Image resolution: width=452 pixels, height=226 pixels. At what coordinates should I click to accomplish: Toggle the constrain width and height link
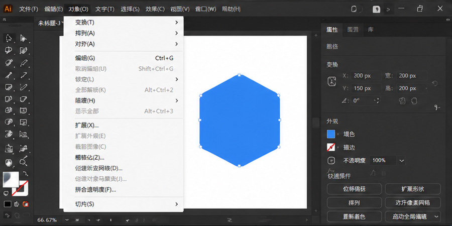[x=435, y=83]
